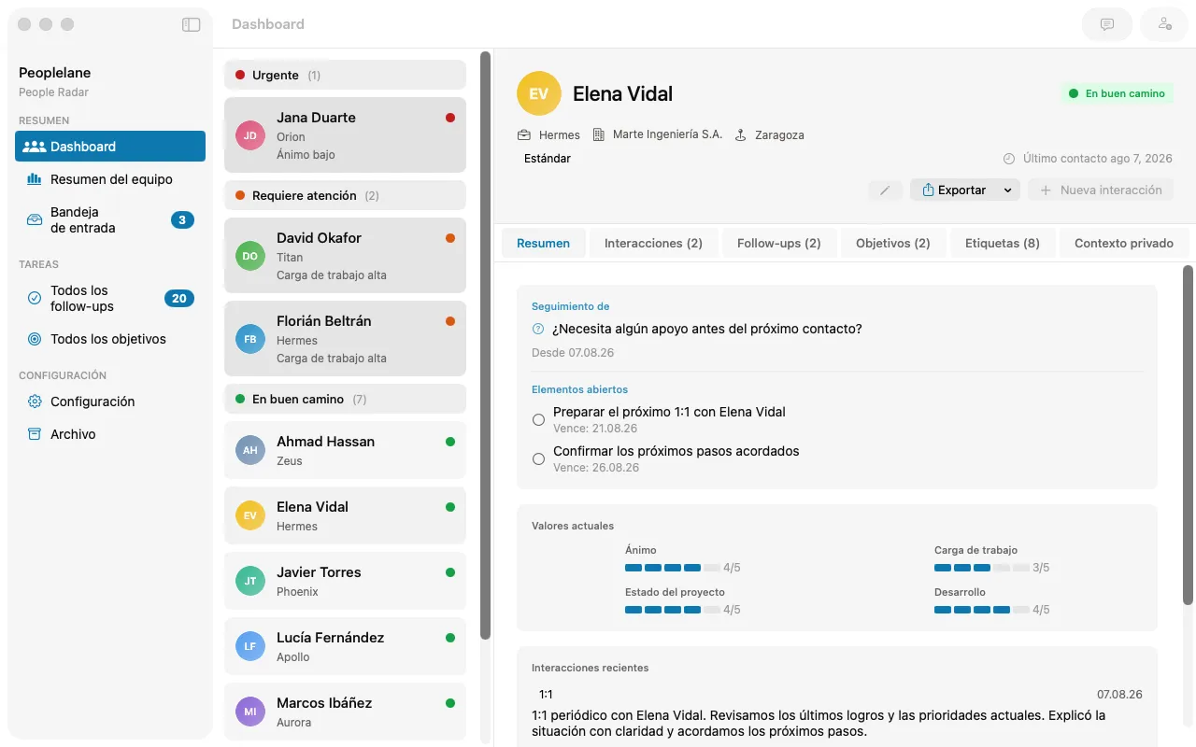Click the follow-ups badge showing 20
Viewport: 1196px width, 747px height.
179,299
